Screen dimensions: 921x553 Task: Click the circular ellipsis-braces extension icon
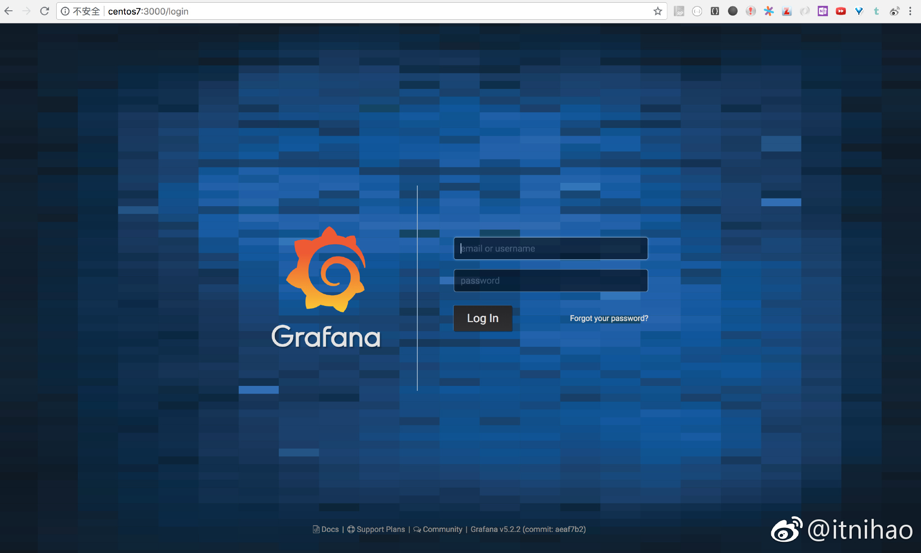tap(697, 11)
